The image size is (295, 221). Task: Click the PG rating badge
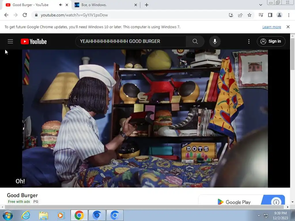(x=36, y=202)
